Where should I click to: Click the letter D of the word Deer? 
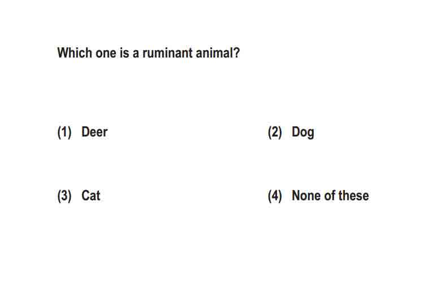coord(86,132)
